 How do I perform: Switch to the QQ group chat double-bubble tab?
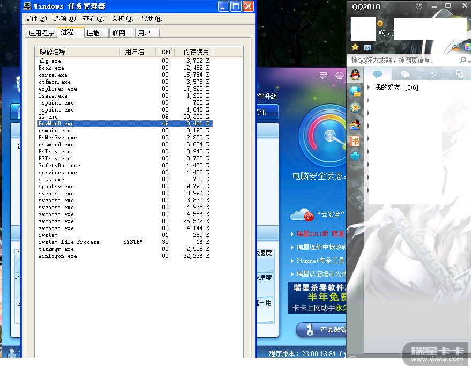[x=405, y=74]
